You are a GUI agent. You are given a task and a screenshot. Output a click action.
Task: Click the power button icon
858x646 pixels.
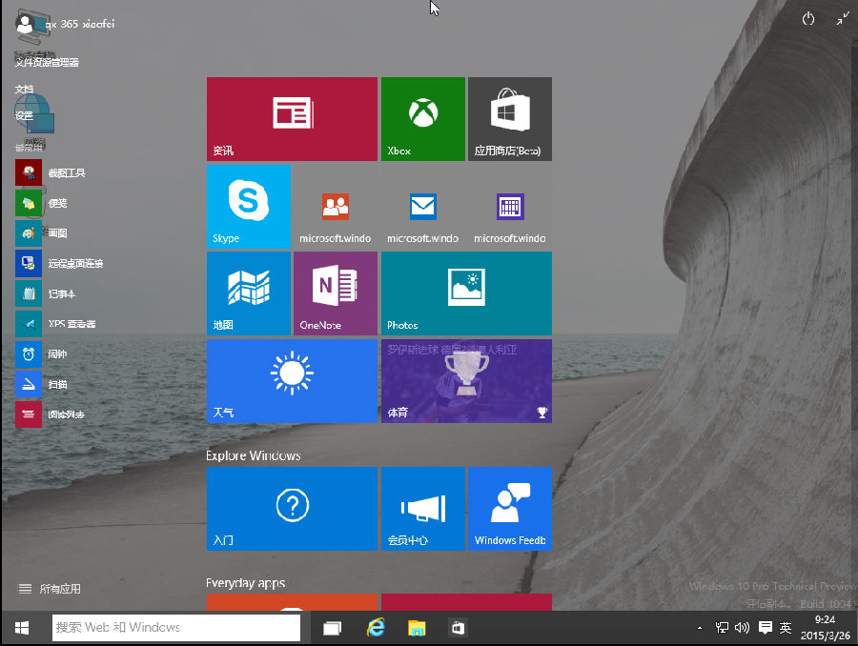pos(808,20)
